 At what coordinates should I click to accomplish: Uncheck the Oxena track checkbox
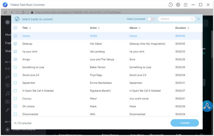pyautogui.click(x=15, y=36)
